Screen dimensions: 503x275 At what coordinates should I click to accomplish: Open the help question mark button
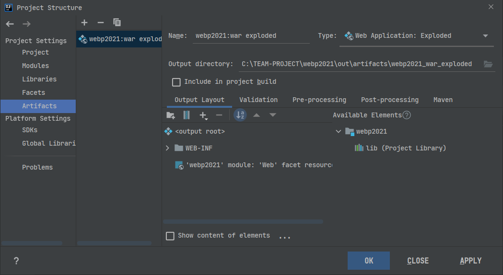(x=16, y=261)
